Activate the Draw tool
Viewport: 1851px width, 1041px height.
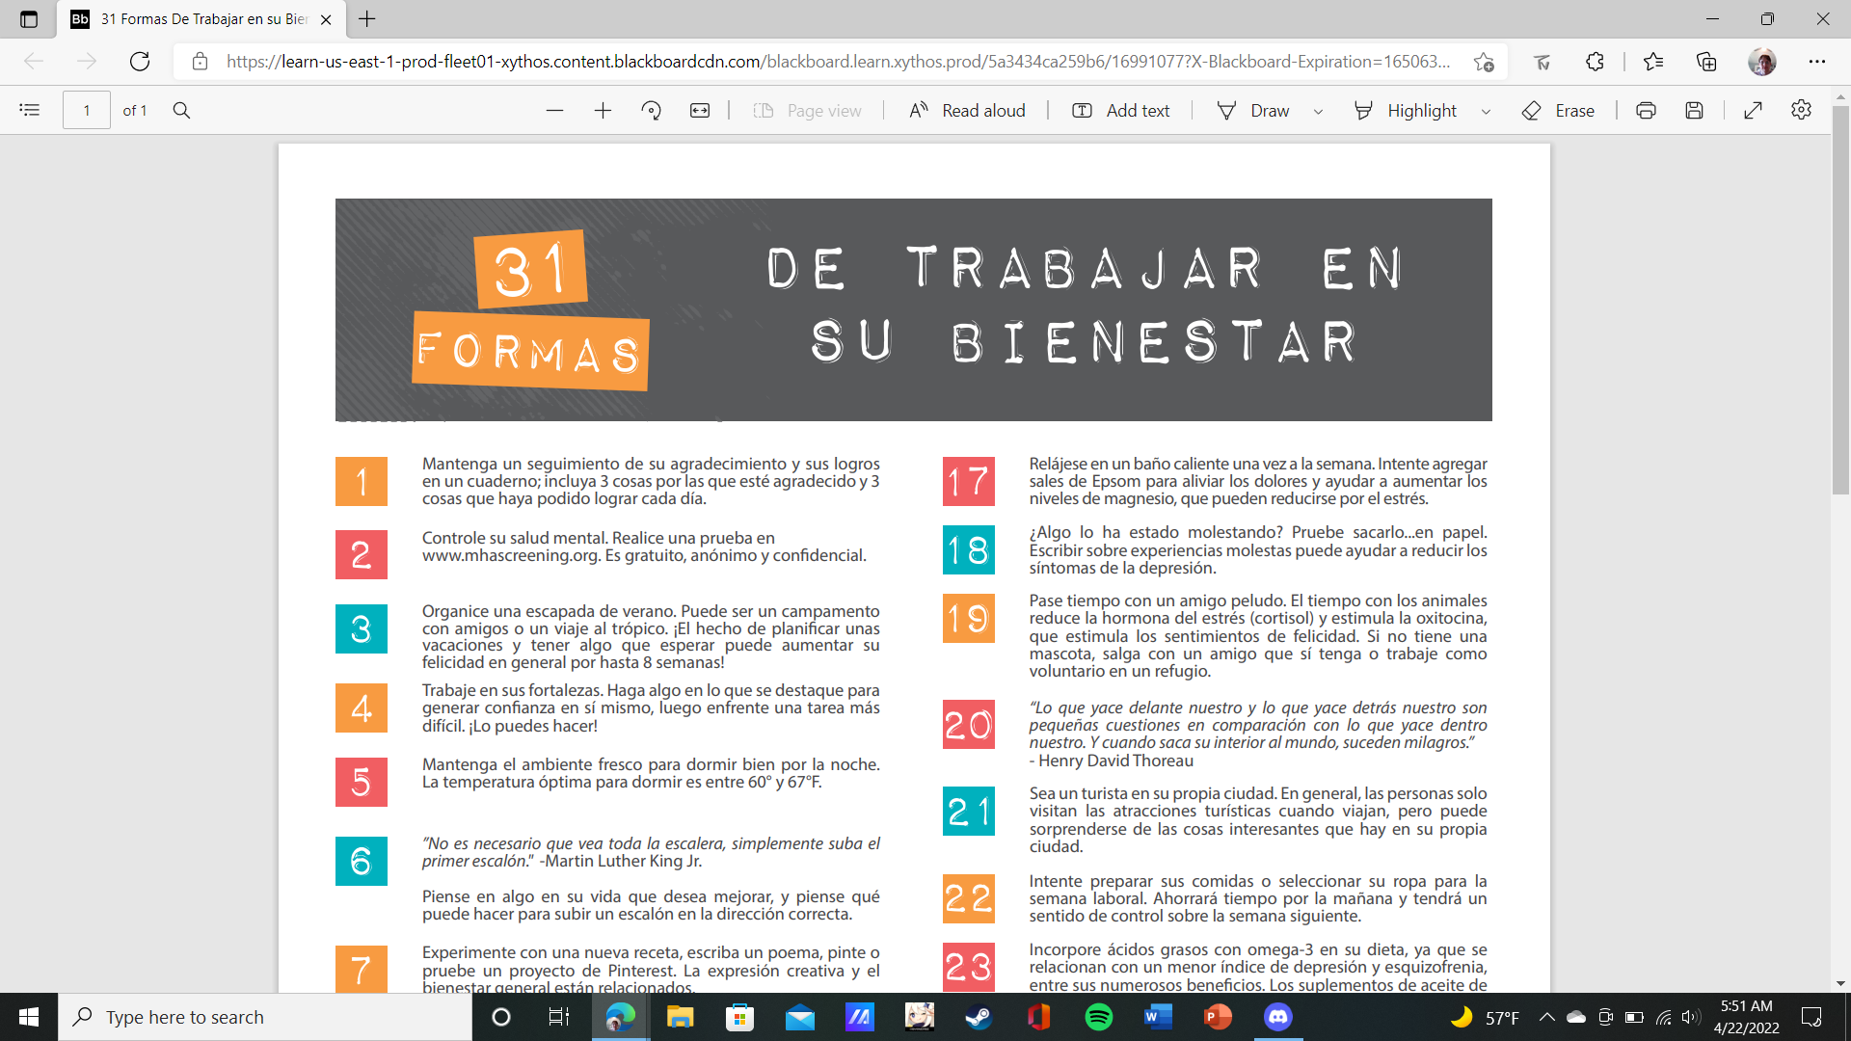click(x=1253, y=111)
